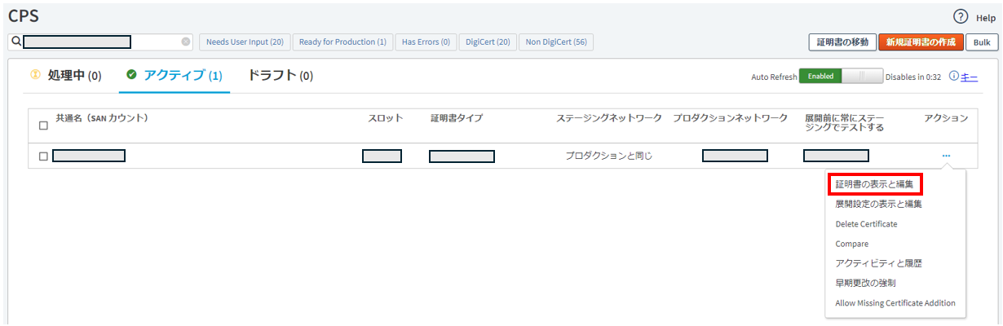Tick the select-all checkbox in the table header
The image size is (1003, 326).
[44, 126]
